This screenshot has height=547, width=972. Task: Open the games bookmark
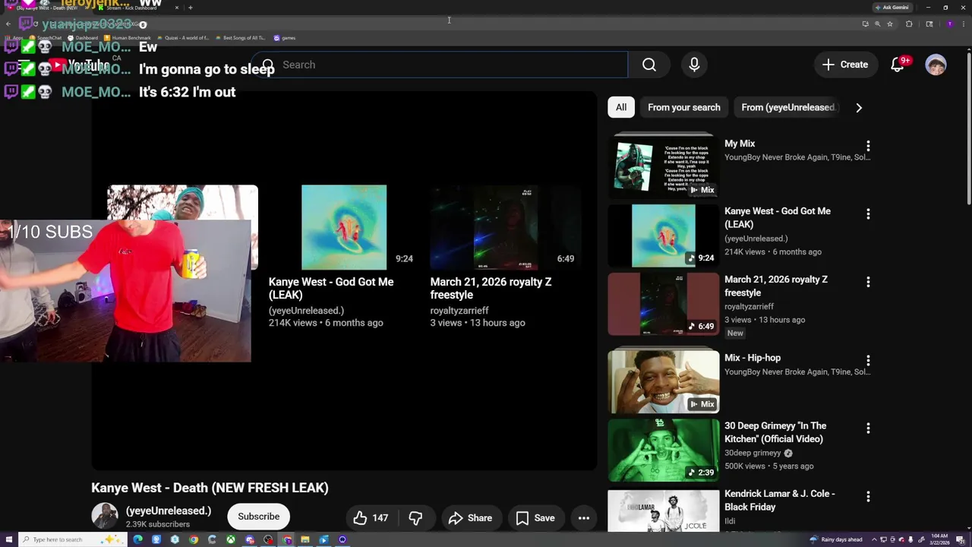(285, 38)
